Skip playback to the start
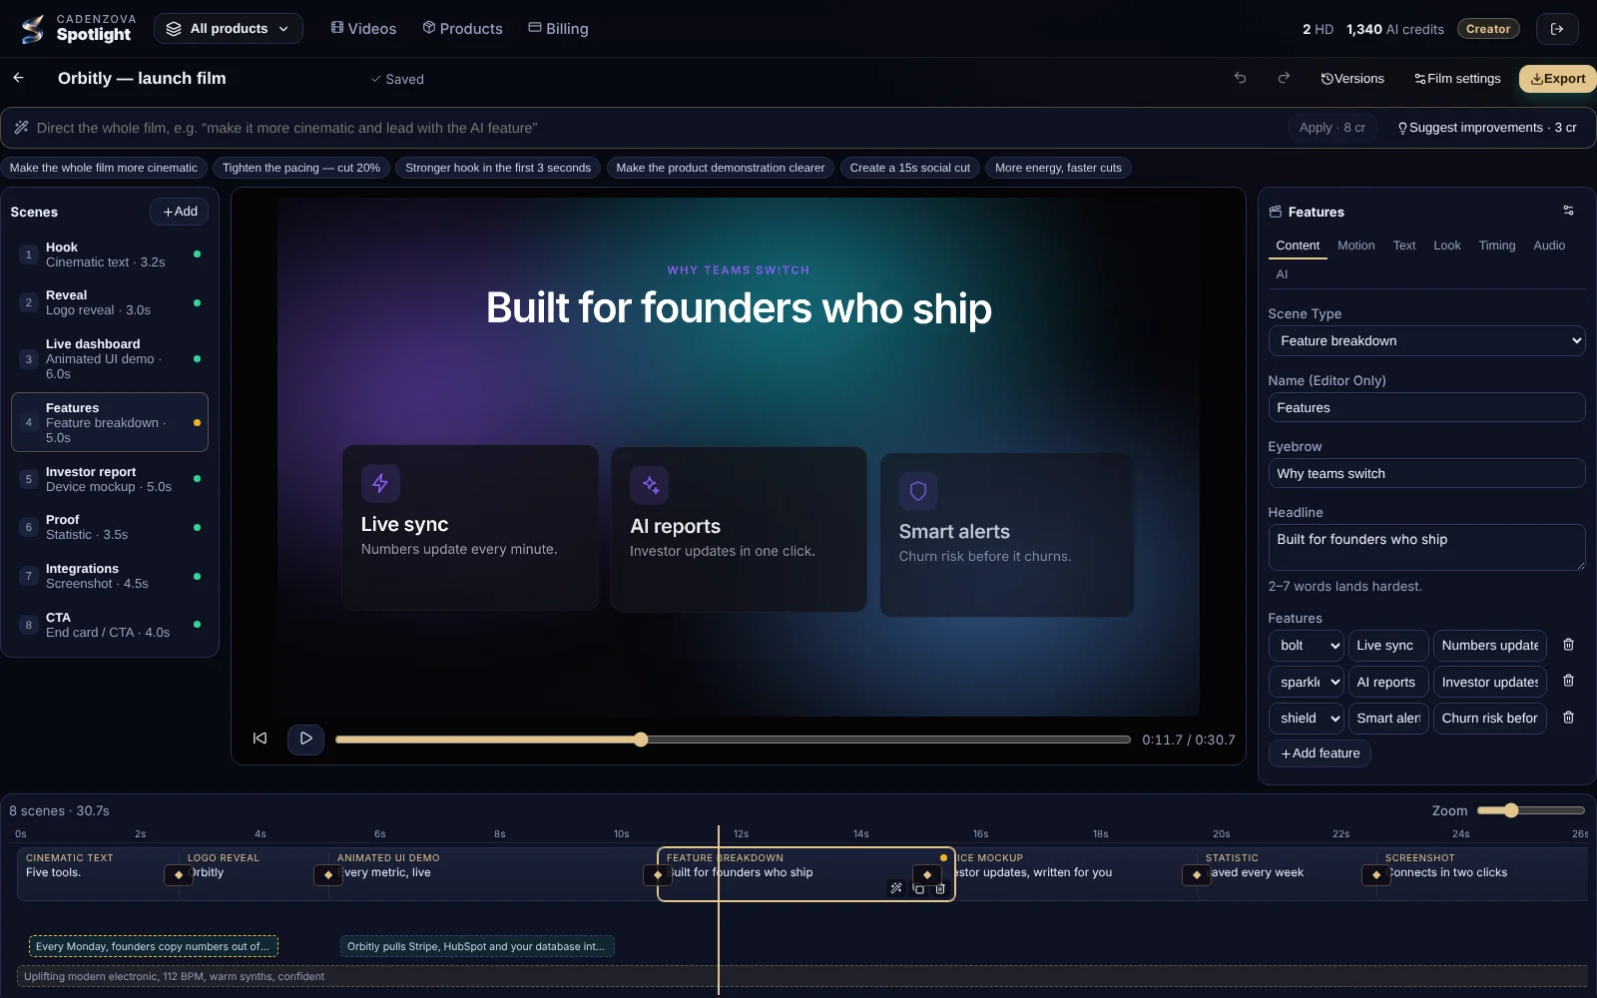This screenshot has width=1597, height=998. [x=260, y=739]
